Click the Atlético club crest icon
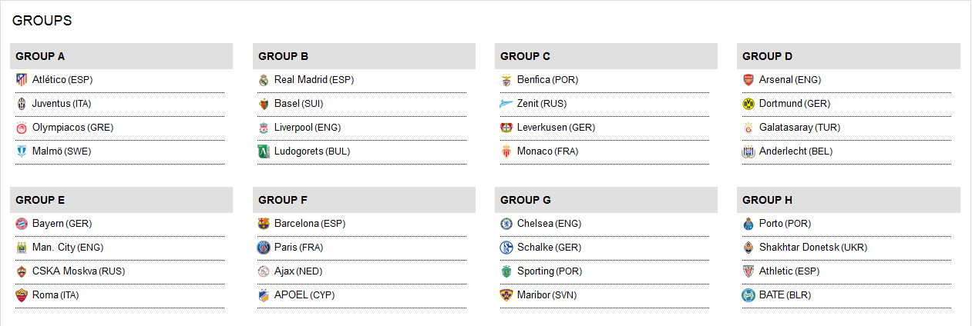Screen dimensions: 972x326 22,80
